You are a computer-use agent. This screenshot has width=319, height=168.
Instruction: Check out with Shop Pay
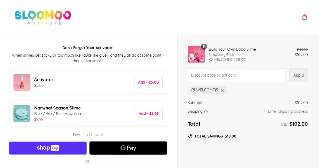pyautogui.click(x=48, y=148)
